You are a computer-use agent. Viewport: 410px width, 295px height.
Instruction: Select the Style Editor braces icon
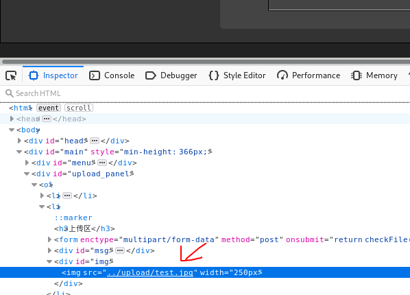[x=214, y=75]
